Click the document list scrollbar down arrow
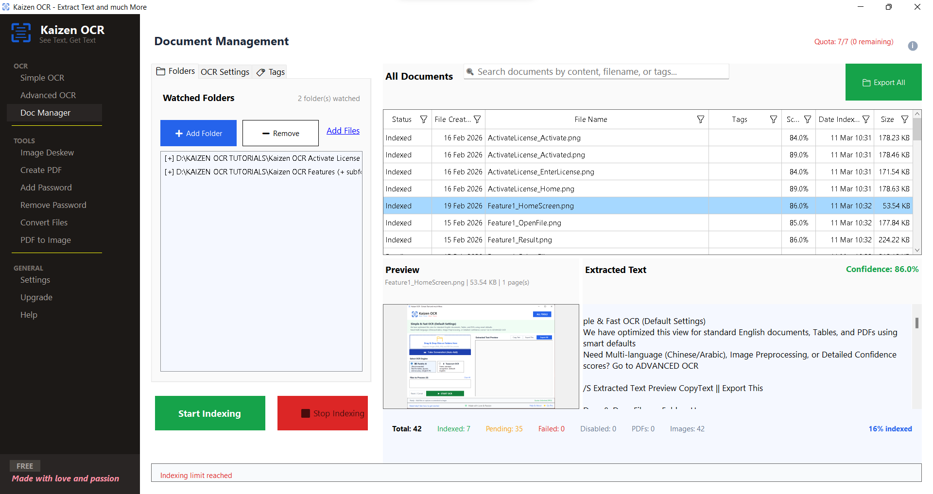933x494 pixels. pos(917,250)
